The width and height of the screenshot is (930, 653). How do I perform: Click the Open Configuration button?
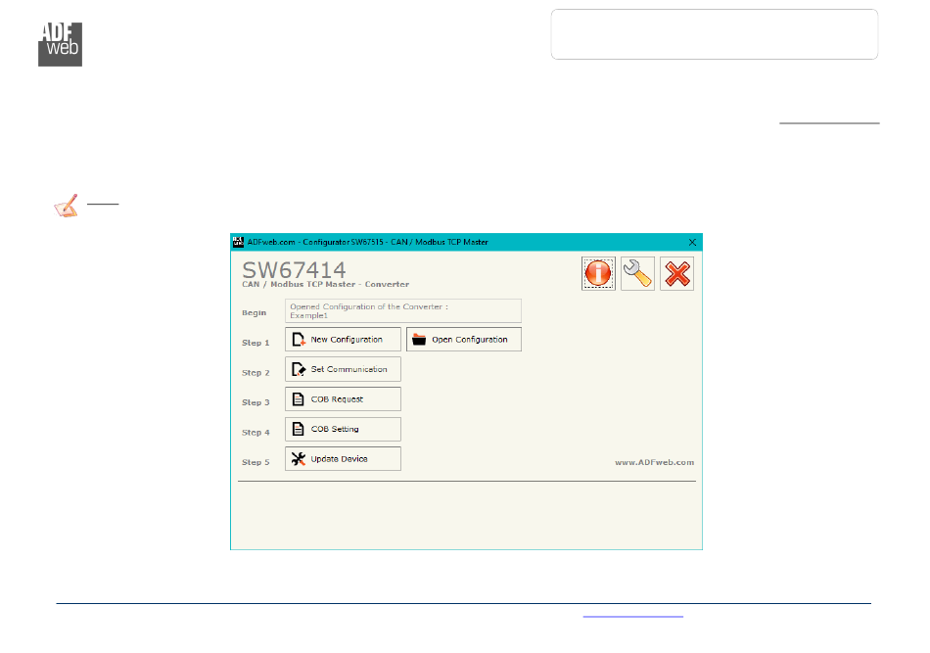[464, 340]
